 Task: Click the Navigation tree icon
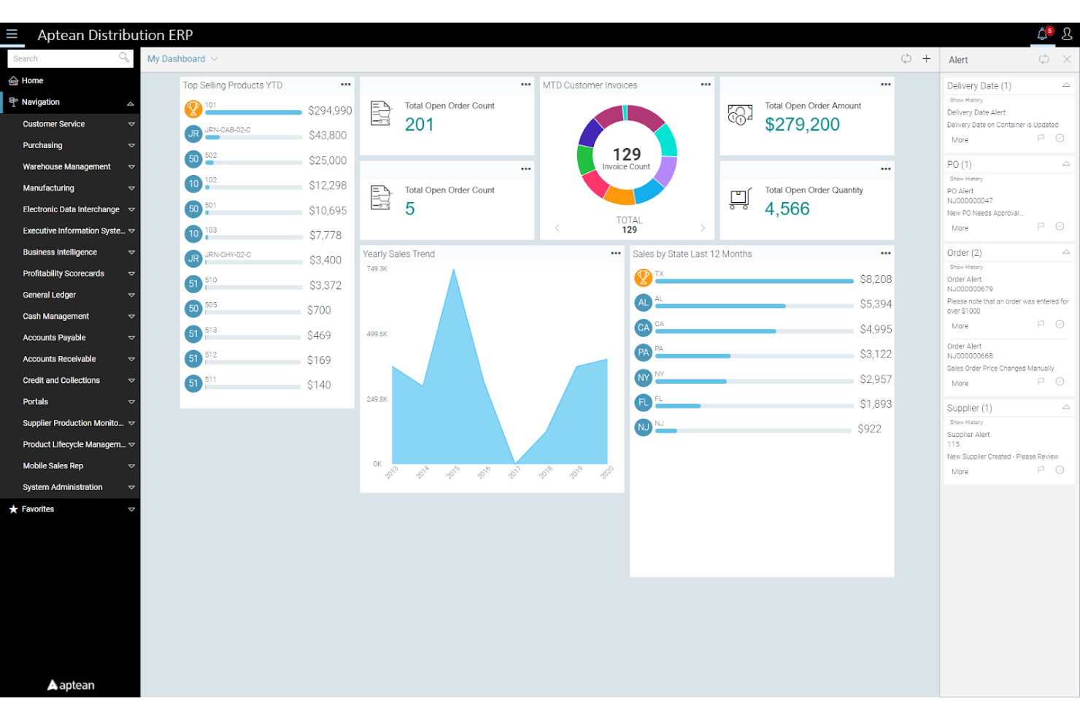click(x=13, y=102)
